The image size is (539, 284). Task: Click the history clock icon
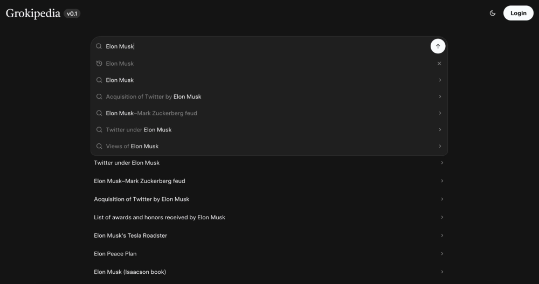[x=99, y=64]
